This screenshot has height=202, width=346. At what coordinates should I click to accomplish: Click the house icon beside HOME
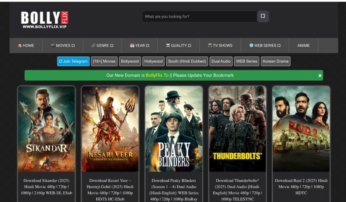click(x=20, y=45)
